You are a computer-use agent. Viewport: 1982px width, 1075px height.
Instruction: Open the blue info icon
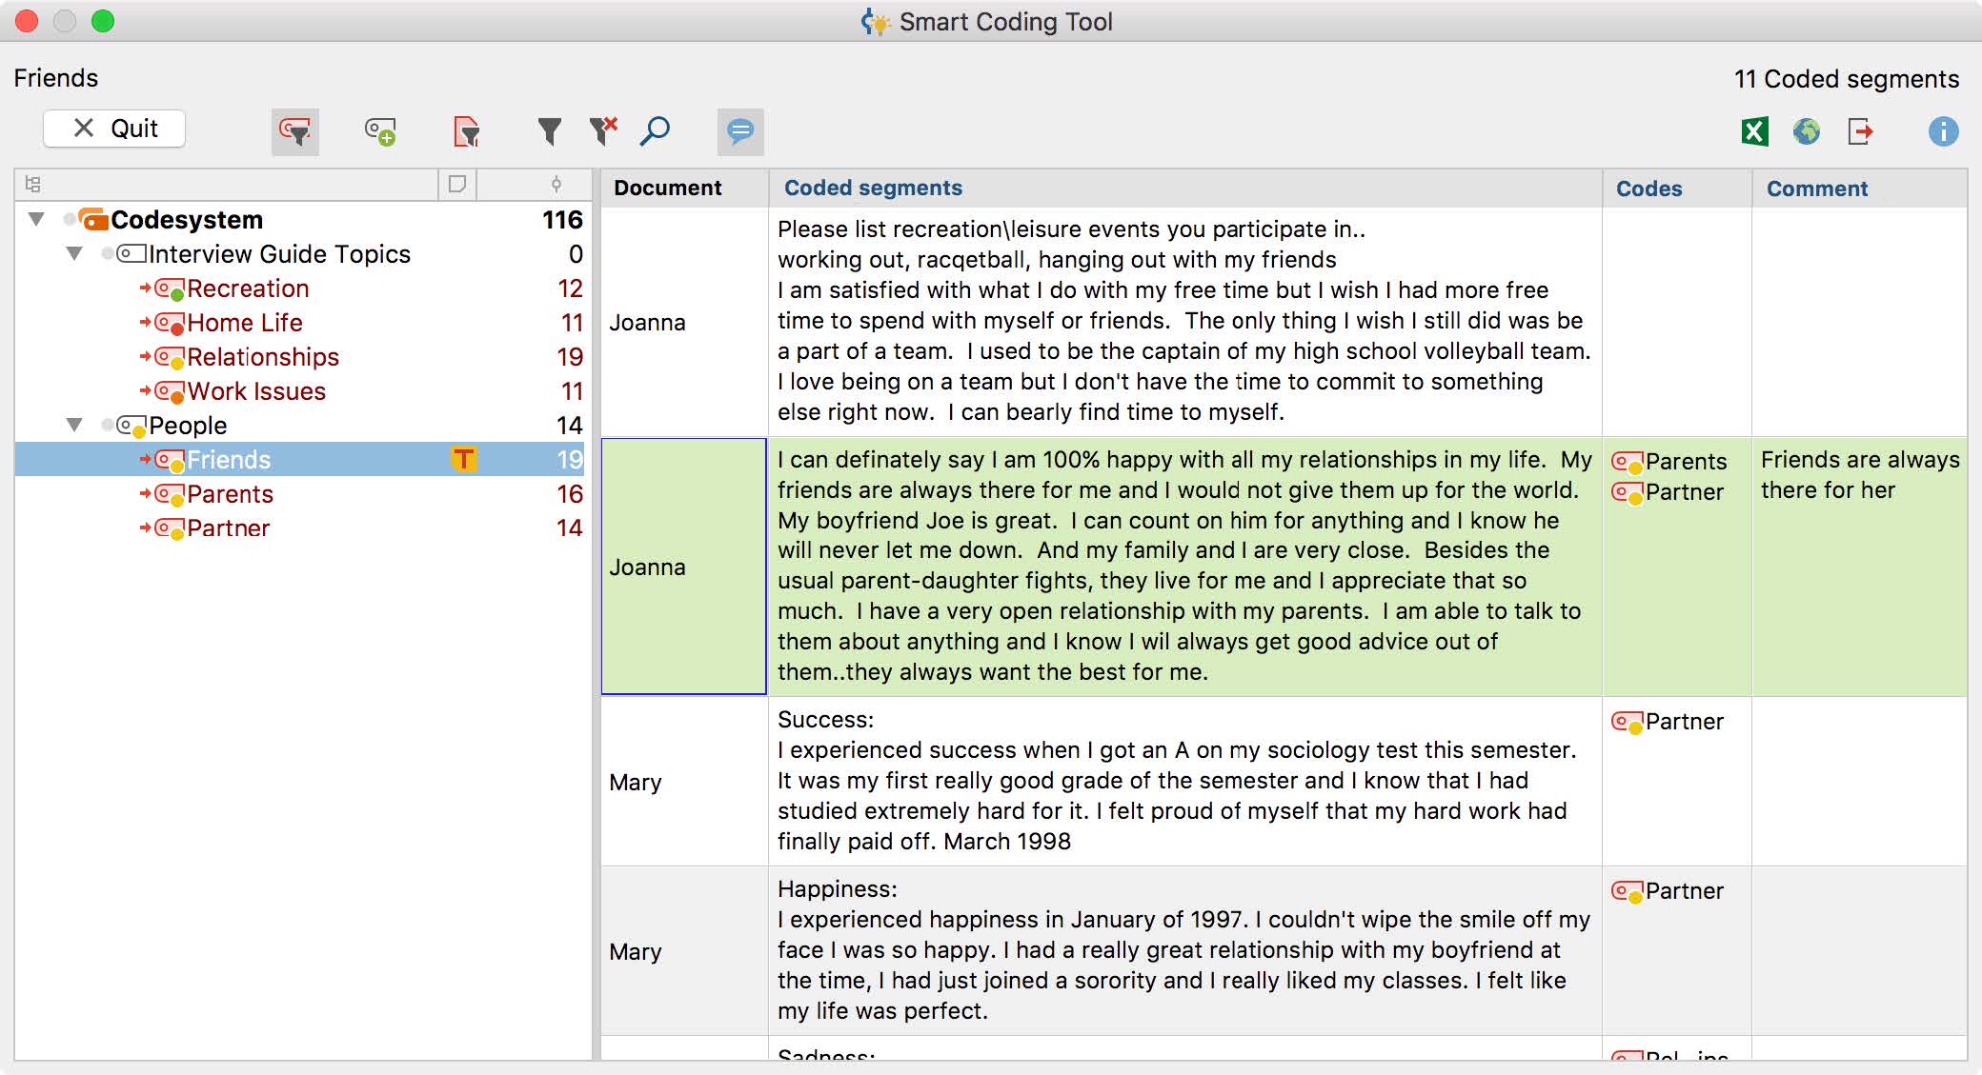(x=1943, y=131)
